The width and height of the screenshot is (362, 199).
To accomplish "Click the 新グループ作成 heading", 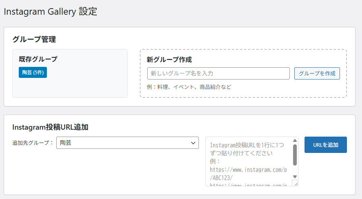I will 169,60.
